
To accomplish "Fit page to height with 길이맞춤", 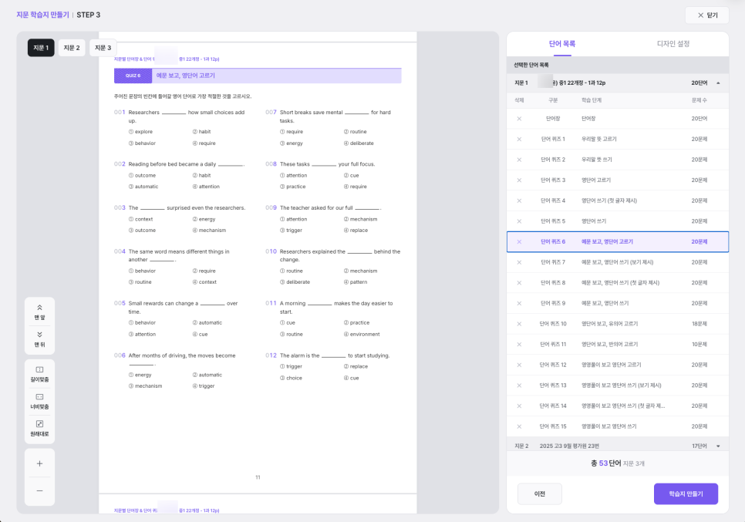I will [x=39, y=374].
